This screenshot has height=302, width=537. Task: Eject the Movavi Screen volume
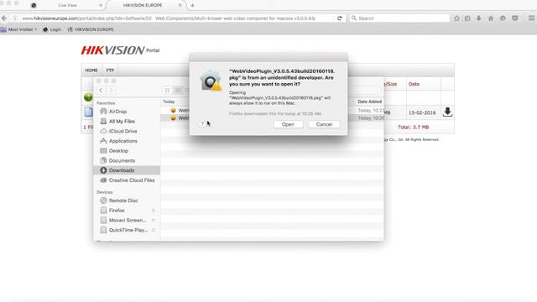pos(153,220)
